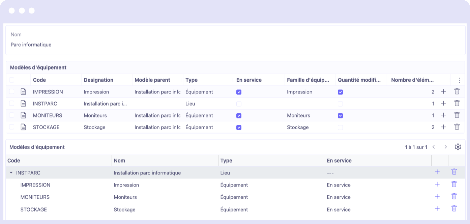The width and height of the screenshot is (470, 224).
Task: Add child to STOCKAGE in lower tree
Action: 437,209
